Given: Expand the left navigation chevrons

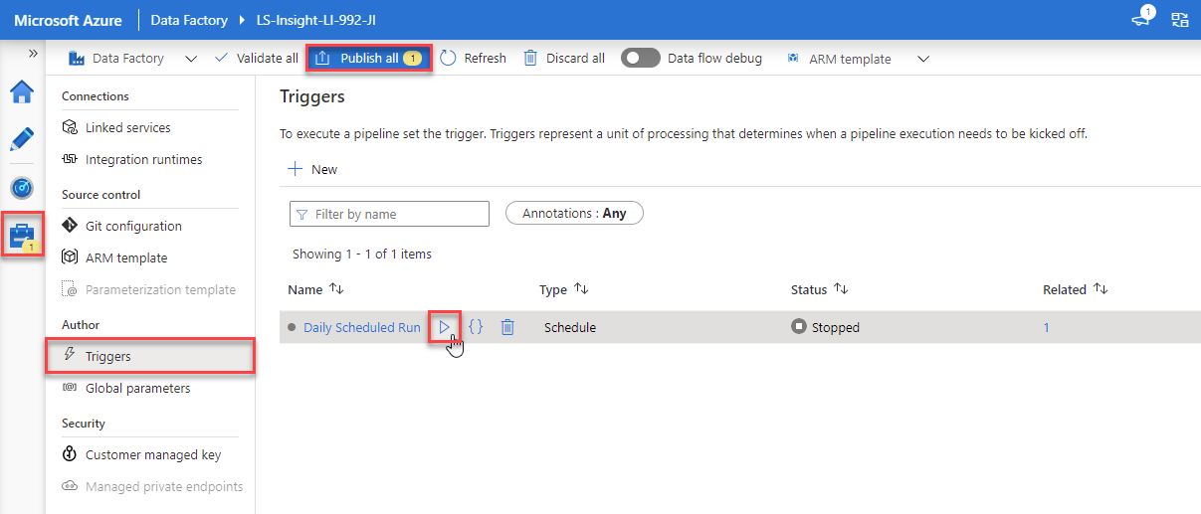Looking at the screenshot, I should (x=33, y=54).
